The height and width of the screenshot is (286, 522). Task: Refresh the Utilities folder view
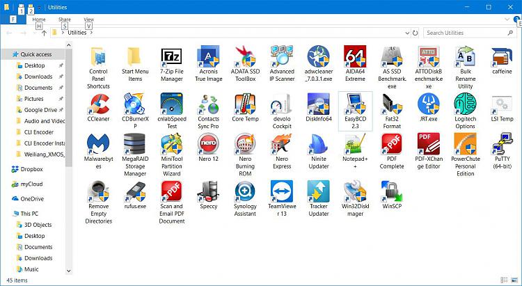tap(415, 33)
